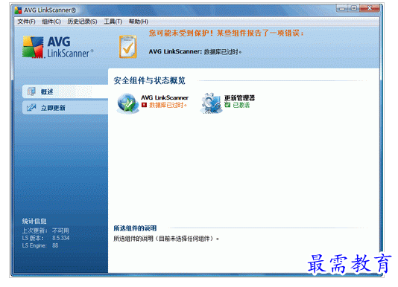
Task: Open the 更新管理器 gear component icon
Action: pos(211,103)
